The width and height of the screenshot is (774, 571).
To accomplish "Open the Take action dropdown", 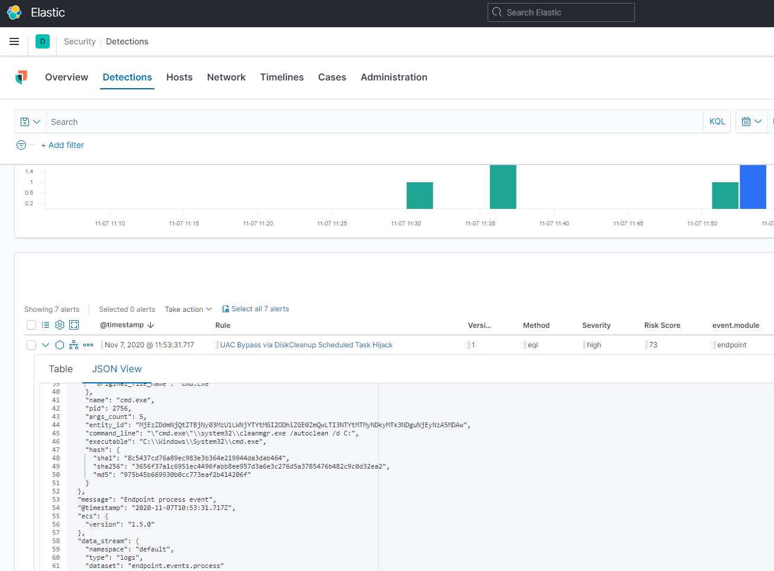I will coord(188,309).
